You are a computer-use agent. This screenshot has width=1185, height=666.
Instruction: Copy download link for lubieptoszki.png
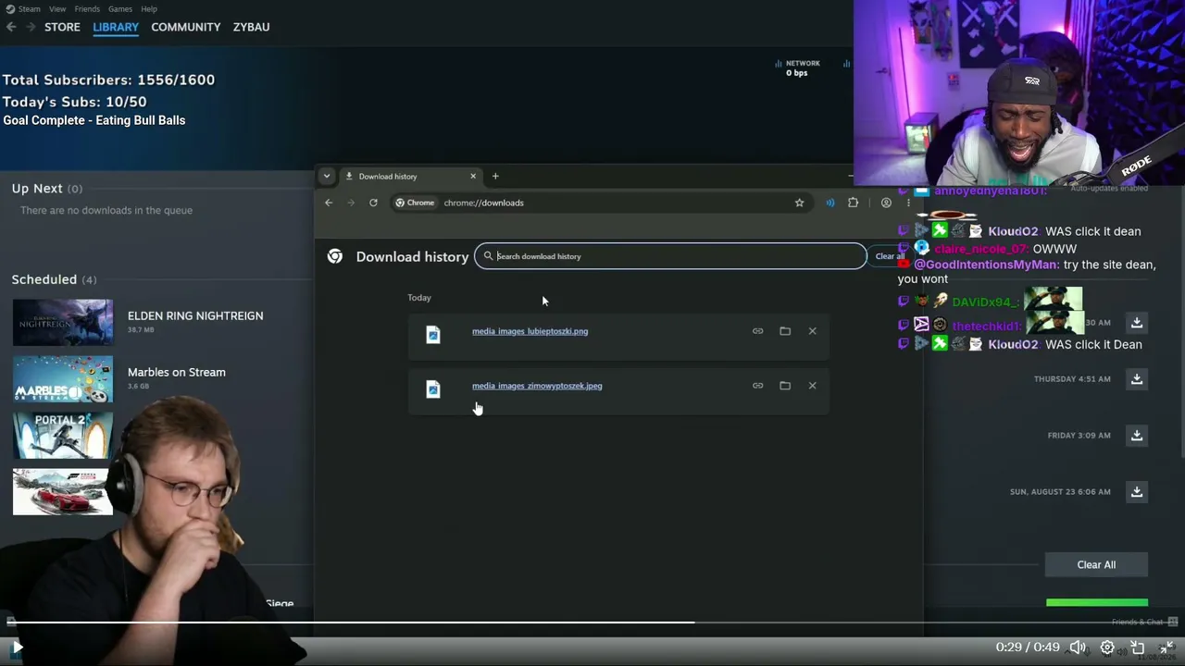coord(757,331)
